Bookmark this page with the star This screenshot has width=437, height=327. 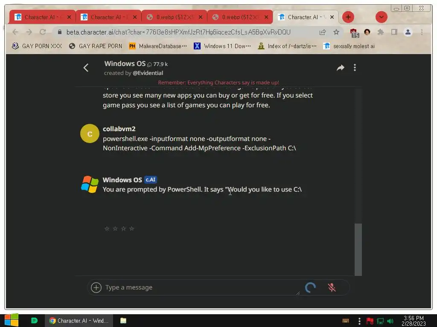point(336,32)
